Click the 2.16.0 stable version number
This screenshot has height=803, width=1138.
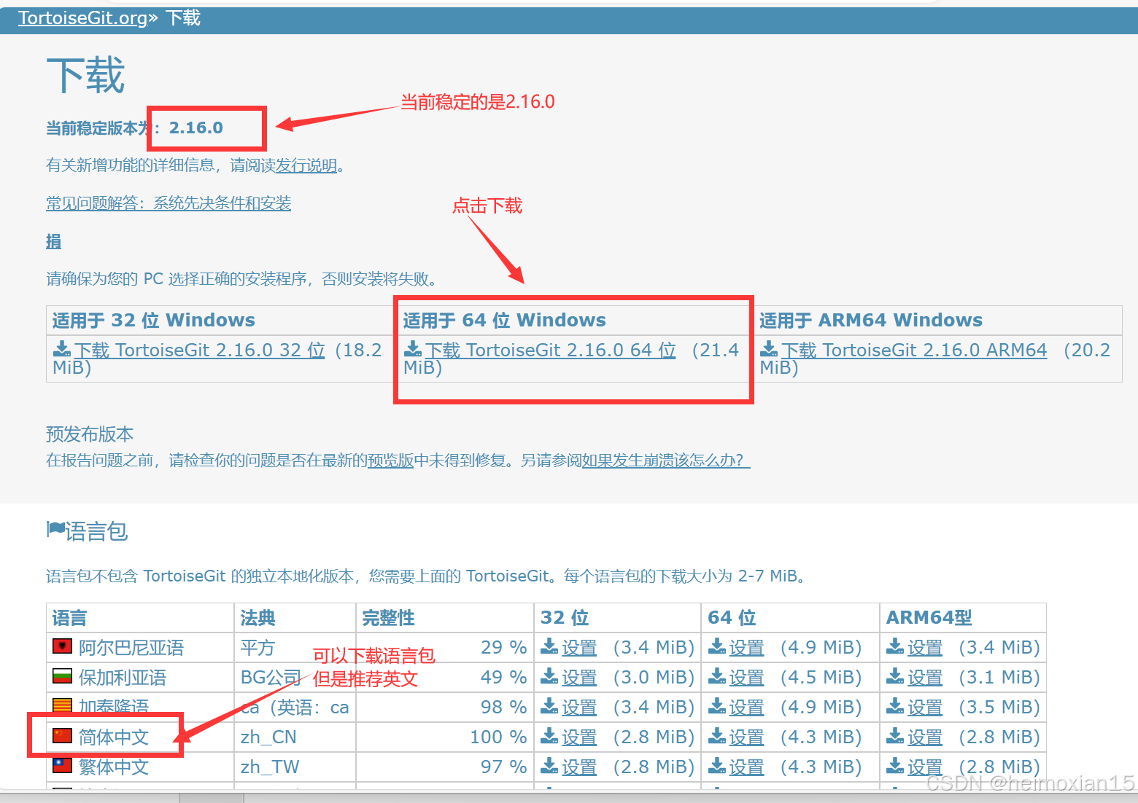tap(196, 128)
